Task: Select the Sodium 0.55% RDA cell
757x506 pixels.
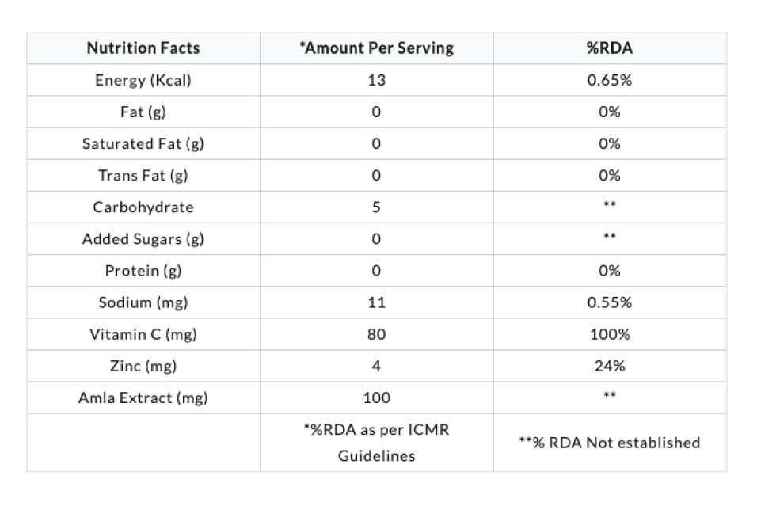Action: click(x=610, y=302)
